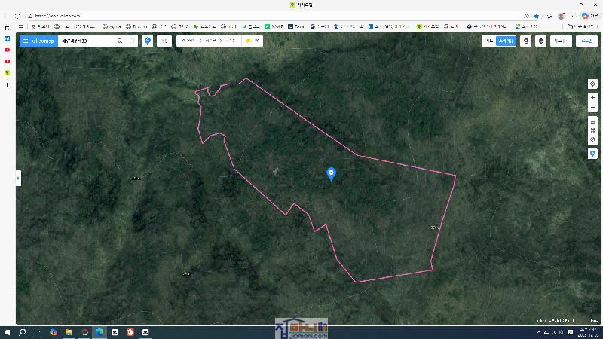Screen dimensions: 603x339
Task: Expand the collapsed left side panel arrow
Action: [x=18, y=179]
